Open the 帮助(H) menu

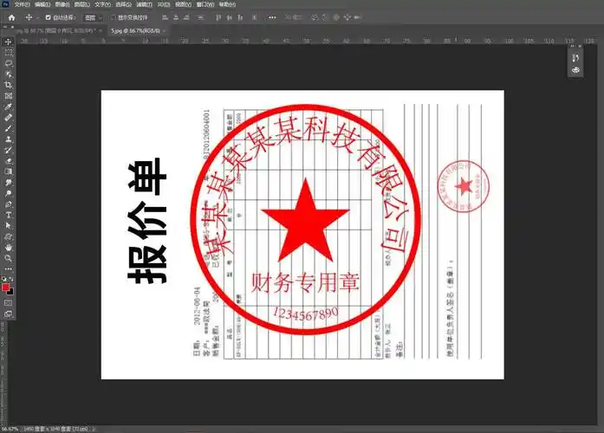click(x=227, y=4)
